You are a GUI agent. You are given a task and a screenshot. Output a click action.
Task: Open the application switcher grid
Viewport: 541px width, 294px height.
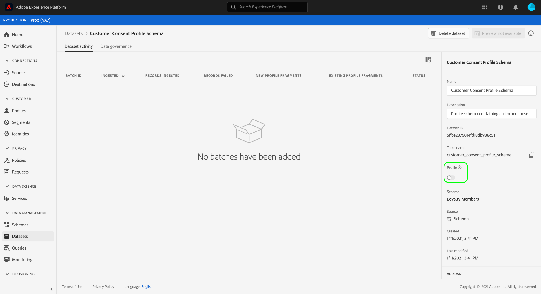(485, 7)
